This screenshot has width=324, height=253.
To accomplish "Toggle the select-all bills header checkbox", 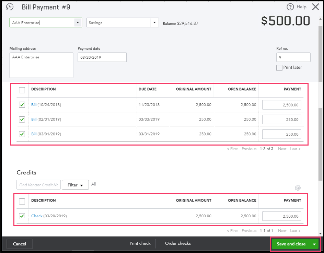I will click(x=22, y=90).
